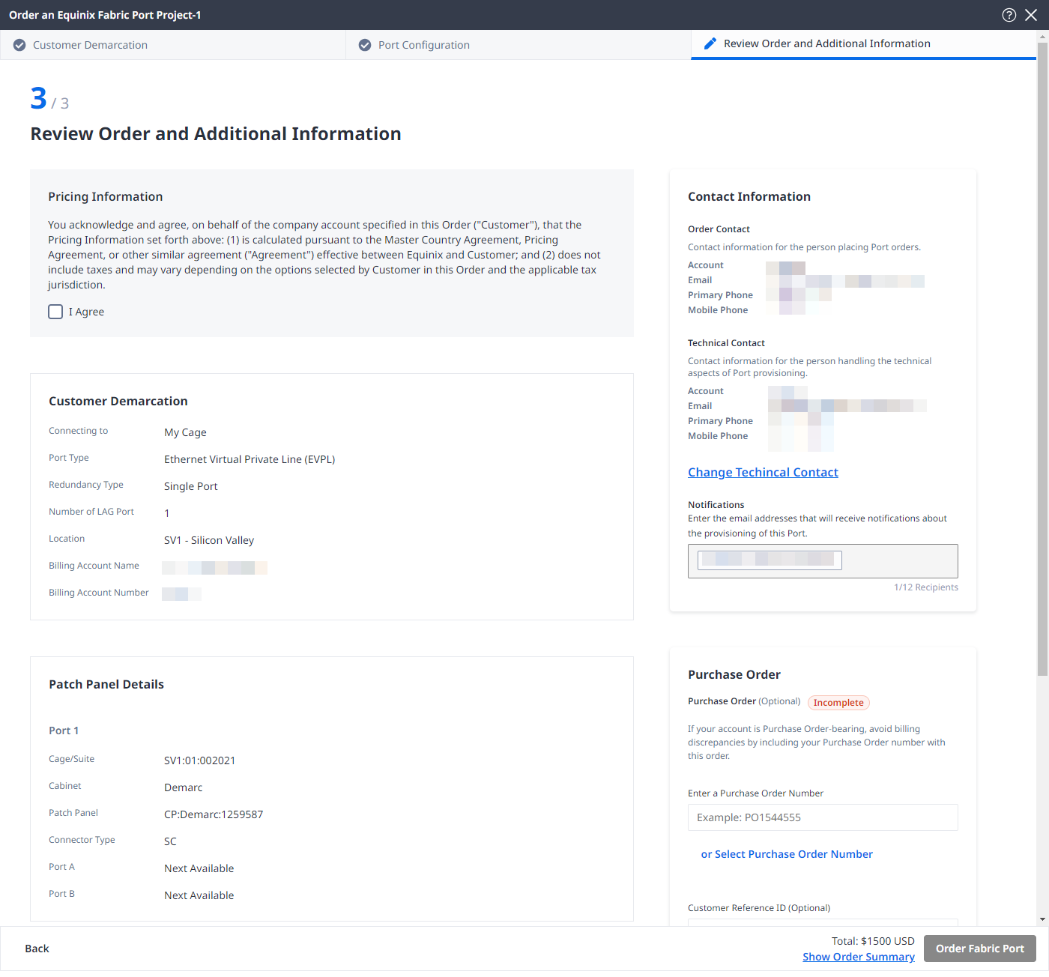Click or Select Purchase Order Number link
The width and height of the screenshot is (1049, 977).
coord(787,854)
